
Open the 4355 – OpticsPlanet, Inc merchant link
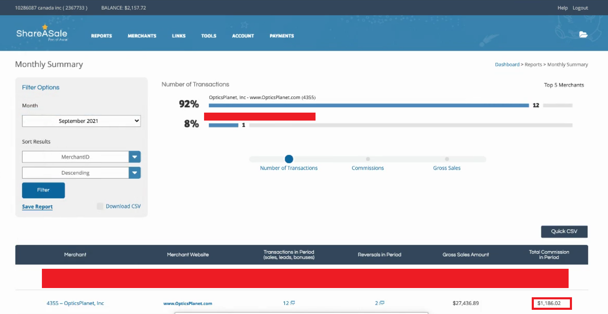coord(75,303)
